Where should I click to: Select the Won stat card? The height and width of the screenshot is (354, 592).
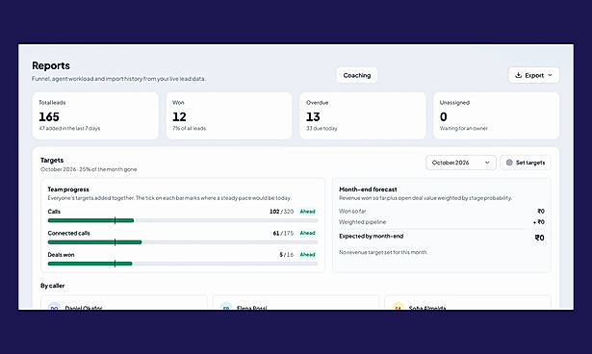coord(229,115)
